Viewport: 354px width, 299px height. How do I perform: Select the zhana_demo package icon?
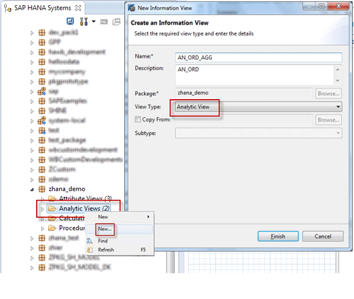click(x=42, y=189)
